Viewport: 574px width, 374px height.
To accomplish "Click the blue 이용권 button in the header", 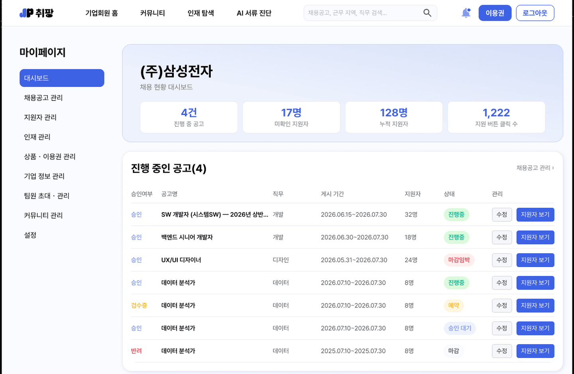I will (495, 13).
